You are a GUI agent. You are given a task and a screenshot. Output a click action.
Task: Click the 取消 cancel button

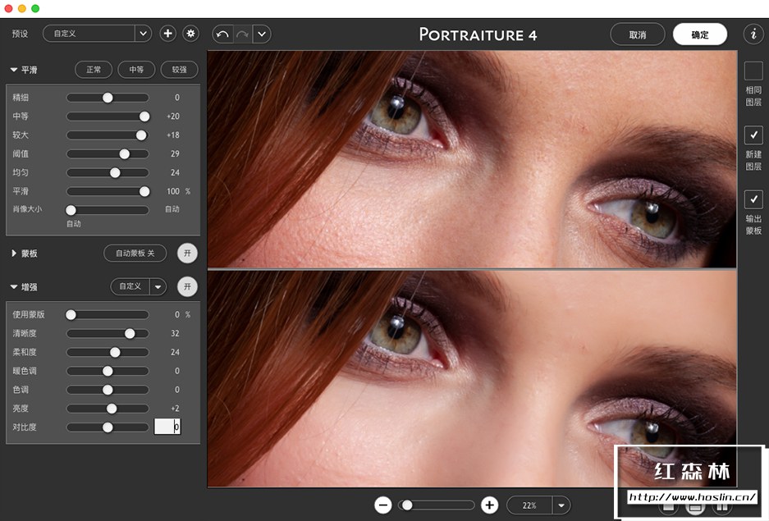tap(638, 34)
